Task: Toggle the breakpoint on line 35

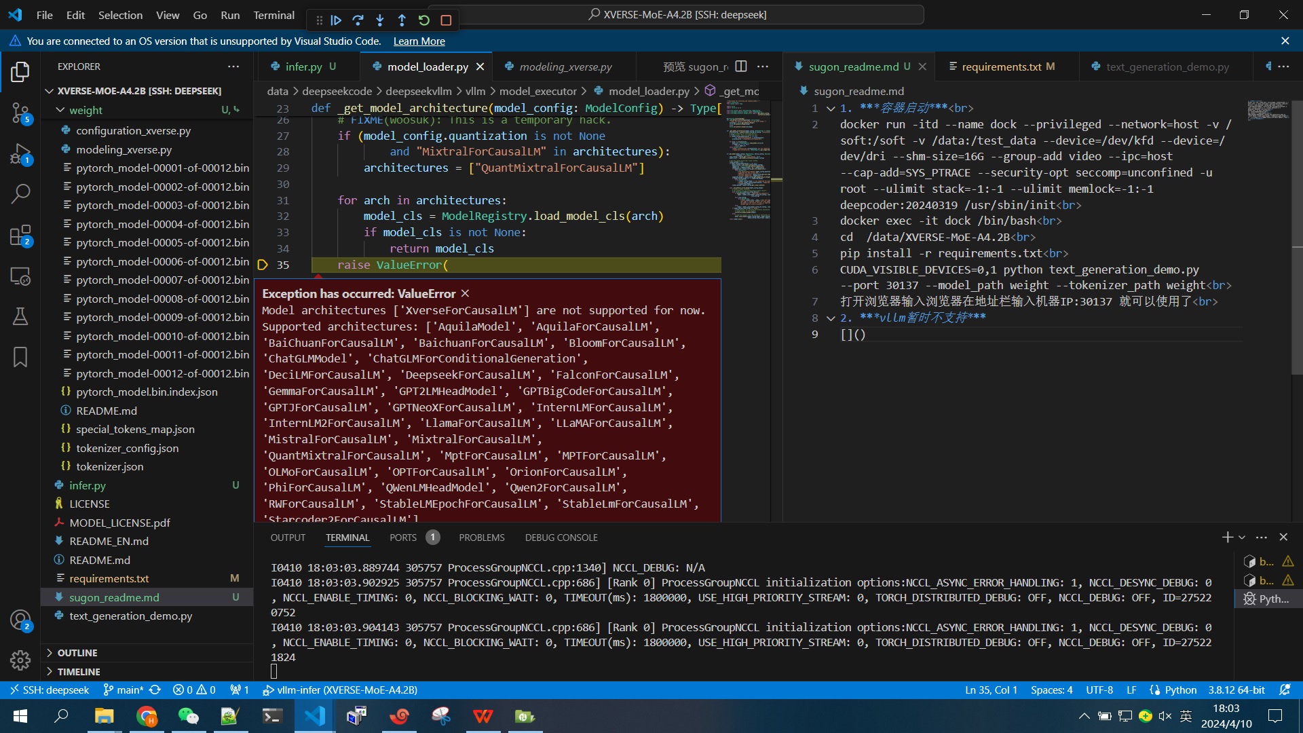Action: point(263,265)
